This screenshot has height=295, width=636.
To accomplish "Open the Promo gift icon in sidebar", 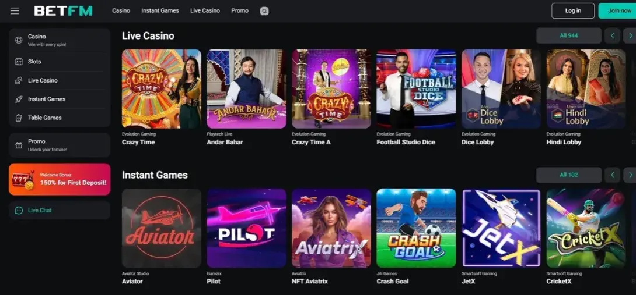I will [x=19, y=145].
